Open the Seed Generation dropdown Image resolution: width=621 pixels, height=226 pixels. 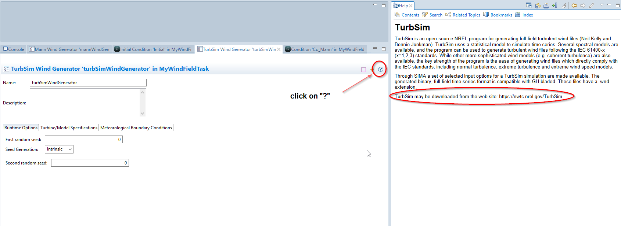pos(59,149)
